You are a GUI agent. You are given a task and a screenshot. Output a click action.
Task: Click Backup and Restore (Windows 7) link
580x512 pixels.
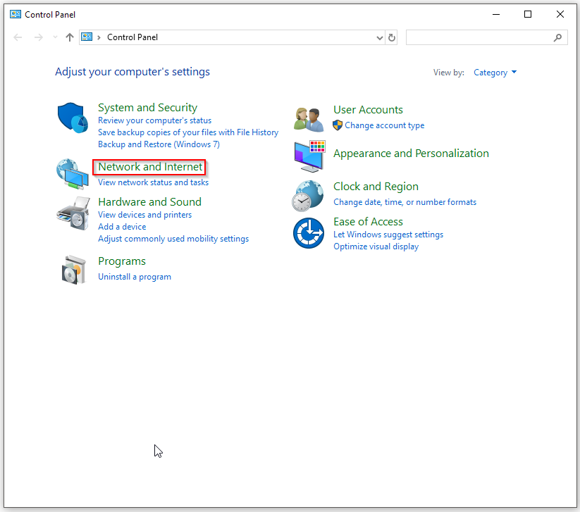pyautogui.click(x=159, y=144)
